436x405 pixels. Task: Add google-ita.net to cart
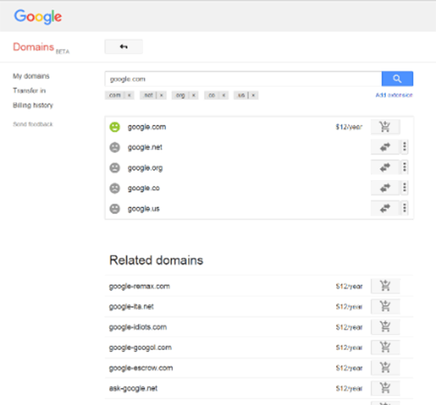(x=385, y=307)
